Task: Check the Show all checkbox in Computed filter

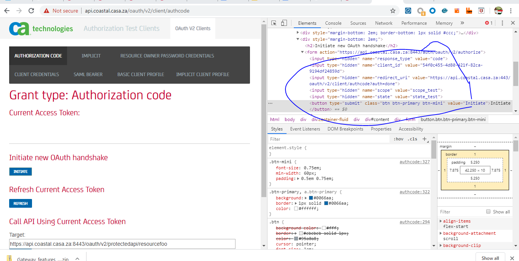Action: [x=489, y=212]
